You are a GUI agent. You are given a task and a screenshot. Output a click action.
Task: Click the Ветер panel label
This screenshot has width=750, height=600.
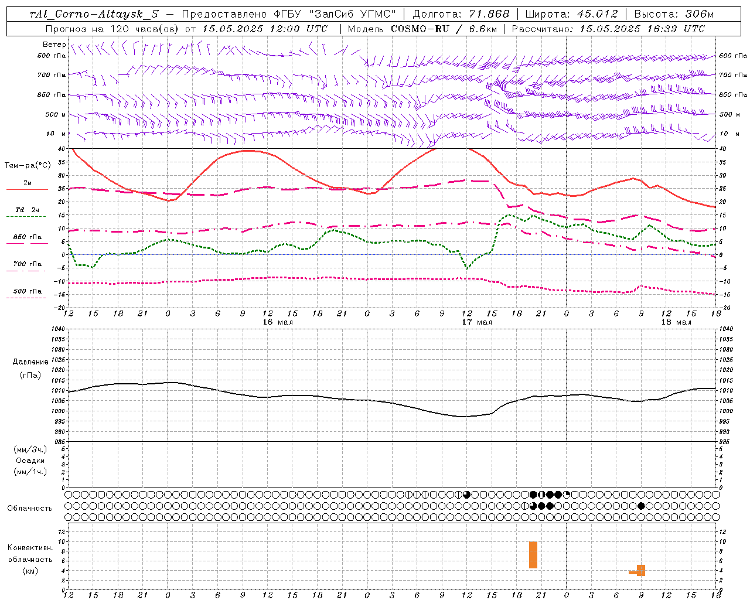click(54, 45)
